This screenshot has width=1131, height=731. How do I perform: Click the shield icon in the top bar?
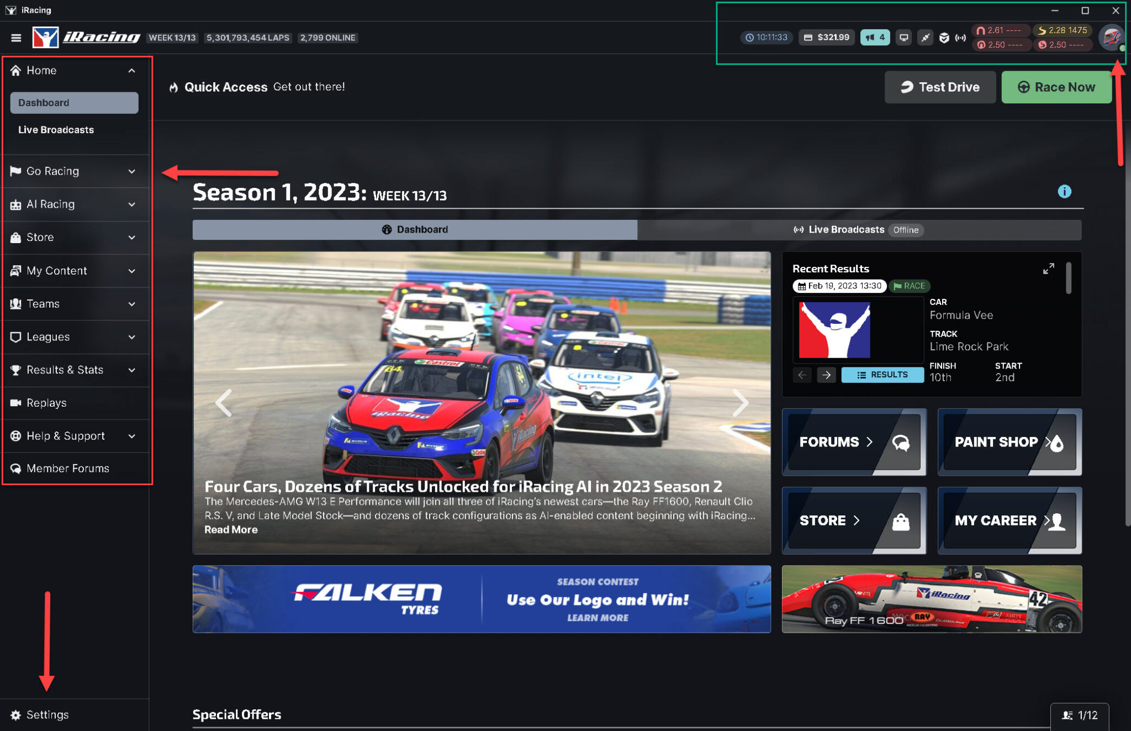(943, 38)
